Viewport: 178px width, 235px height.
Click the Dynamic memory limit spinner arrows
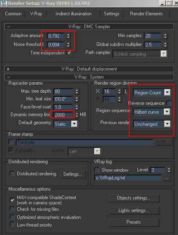click(77, 114)
